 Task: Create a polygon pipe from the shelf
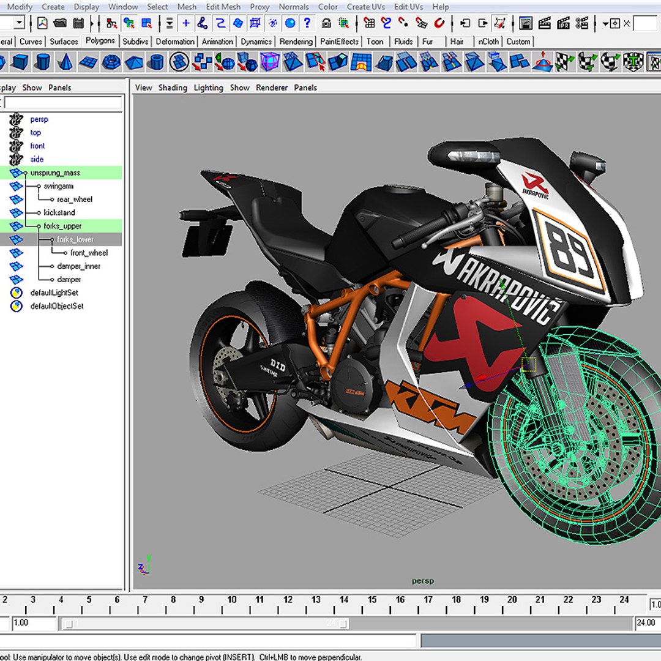(156, 62)
